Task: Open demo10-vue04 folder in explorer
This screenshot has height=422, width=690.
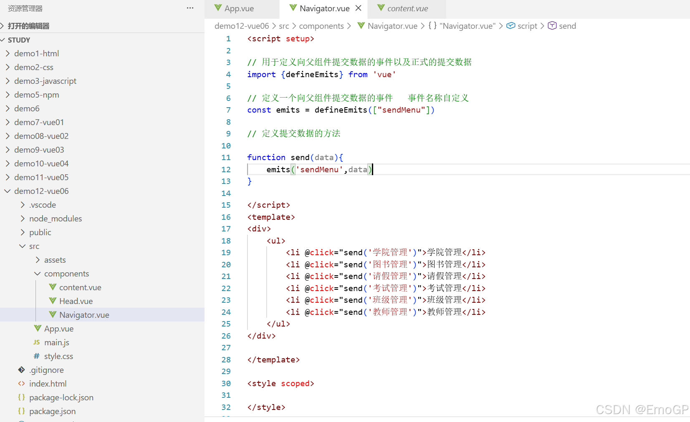Action: [x=102, y=163]
